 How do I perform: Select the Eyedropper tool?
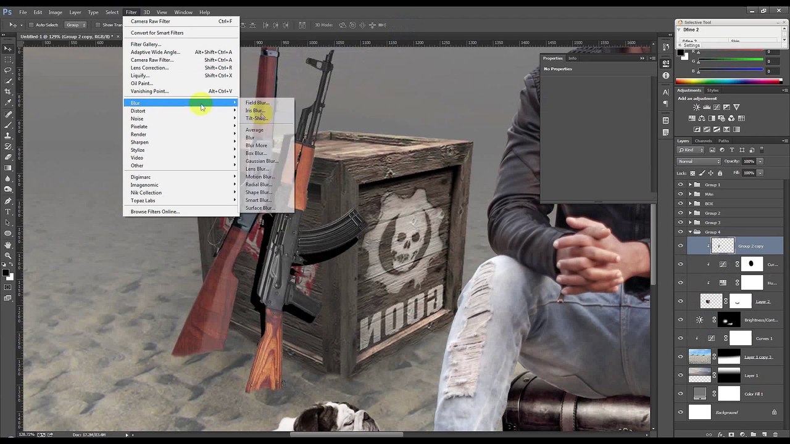coord(7,102)
